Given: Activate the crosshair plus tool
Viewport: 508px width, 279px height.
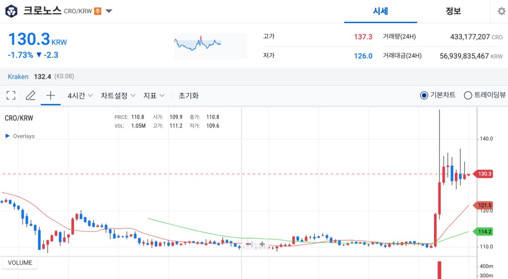Looking at the screenshot, I should coord(51,95).
